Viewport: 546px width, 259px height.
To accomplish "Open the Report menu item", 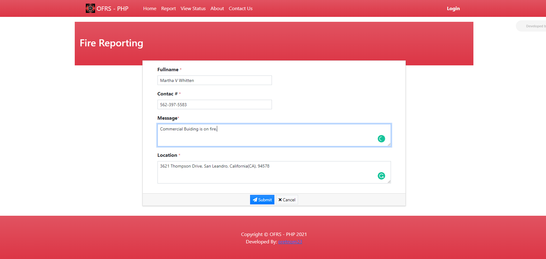I will [x=168, y=9].
